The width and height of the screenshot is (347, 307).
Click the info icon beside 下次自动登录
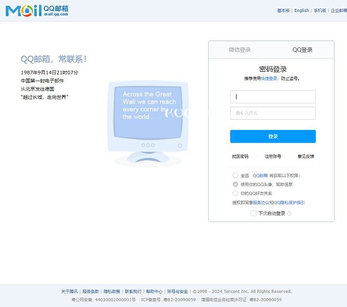pos(289,213)
